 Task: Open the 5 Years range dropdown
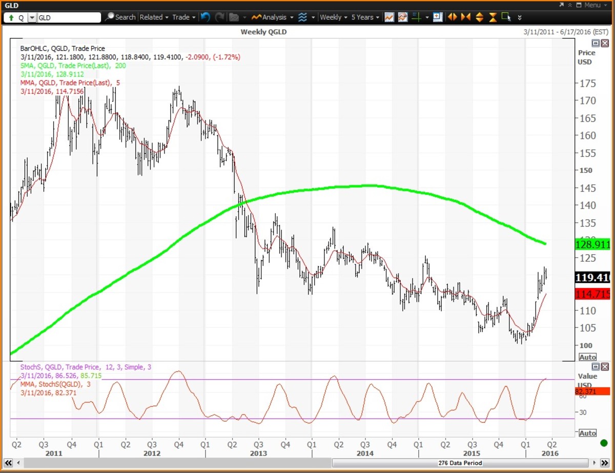(365, 17)
